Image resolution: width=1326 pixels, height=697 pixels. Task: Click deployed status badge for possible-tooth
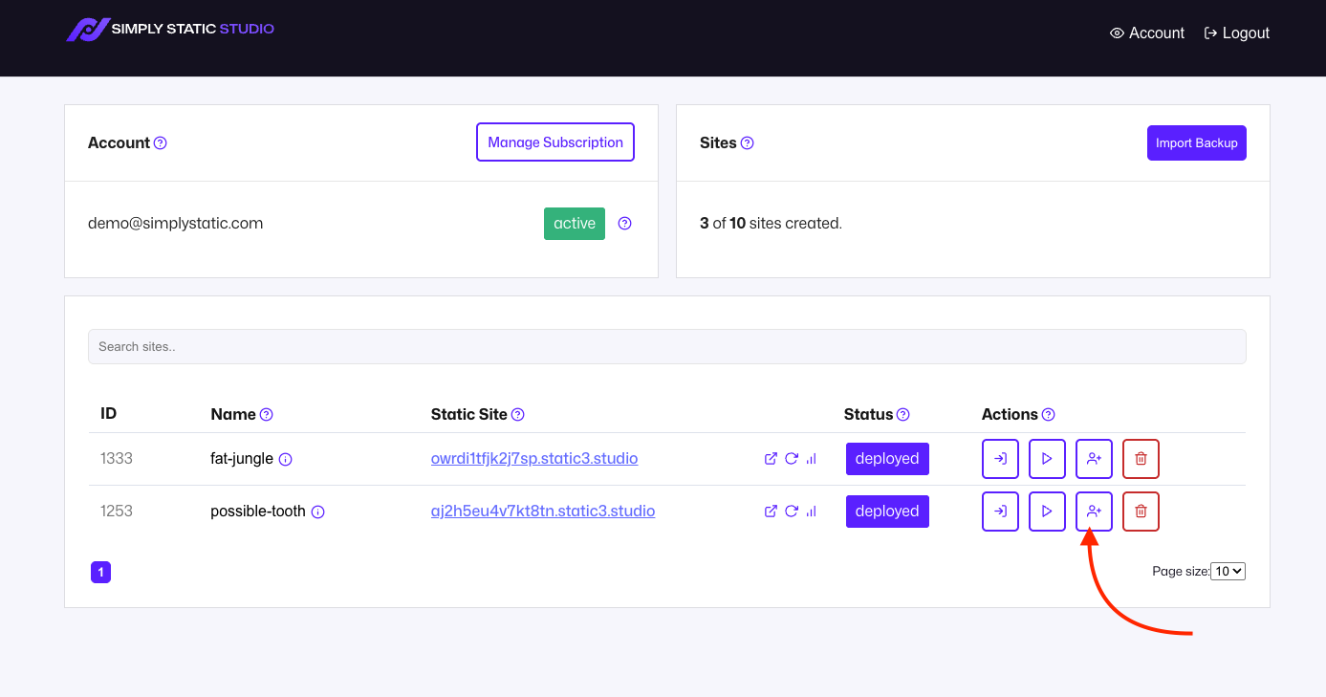tap(887, 512)
